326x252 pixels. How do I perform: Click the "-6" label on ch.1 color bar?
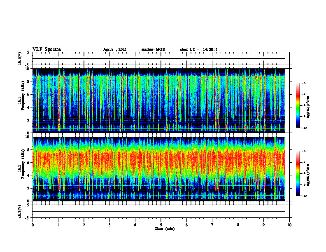pos(304,83)
